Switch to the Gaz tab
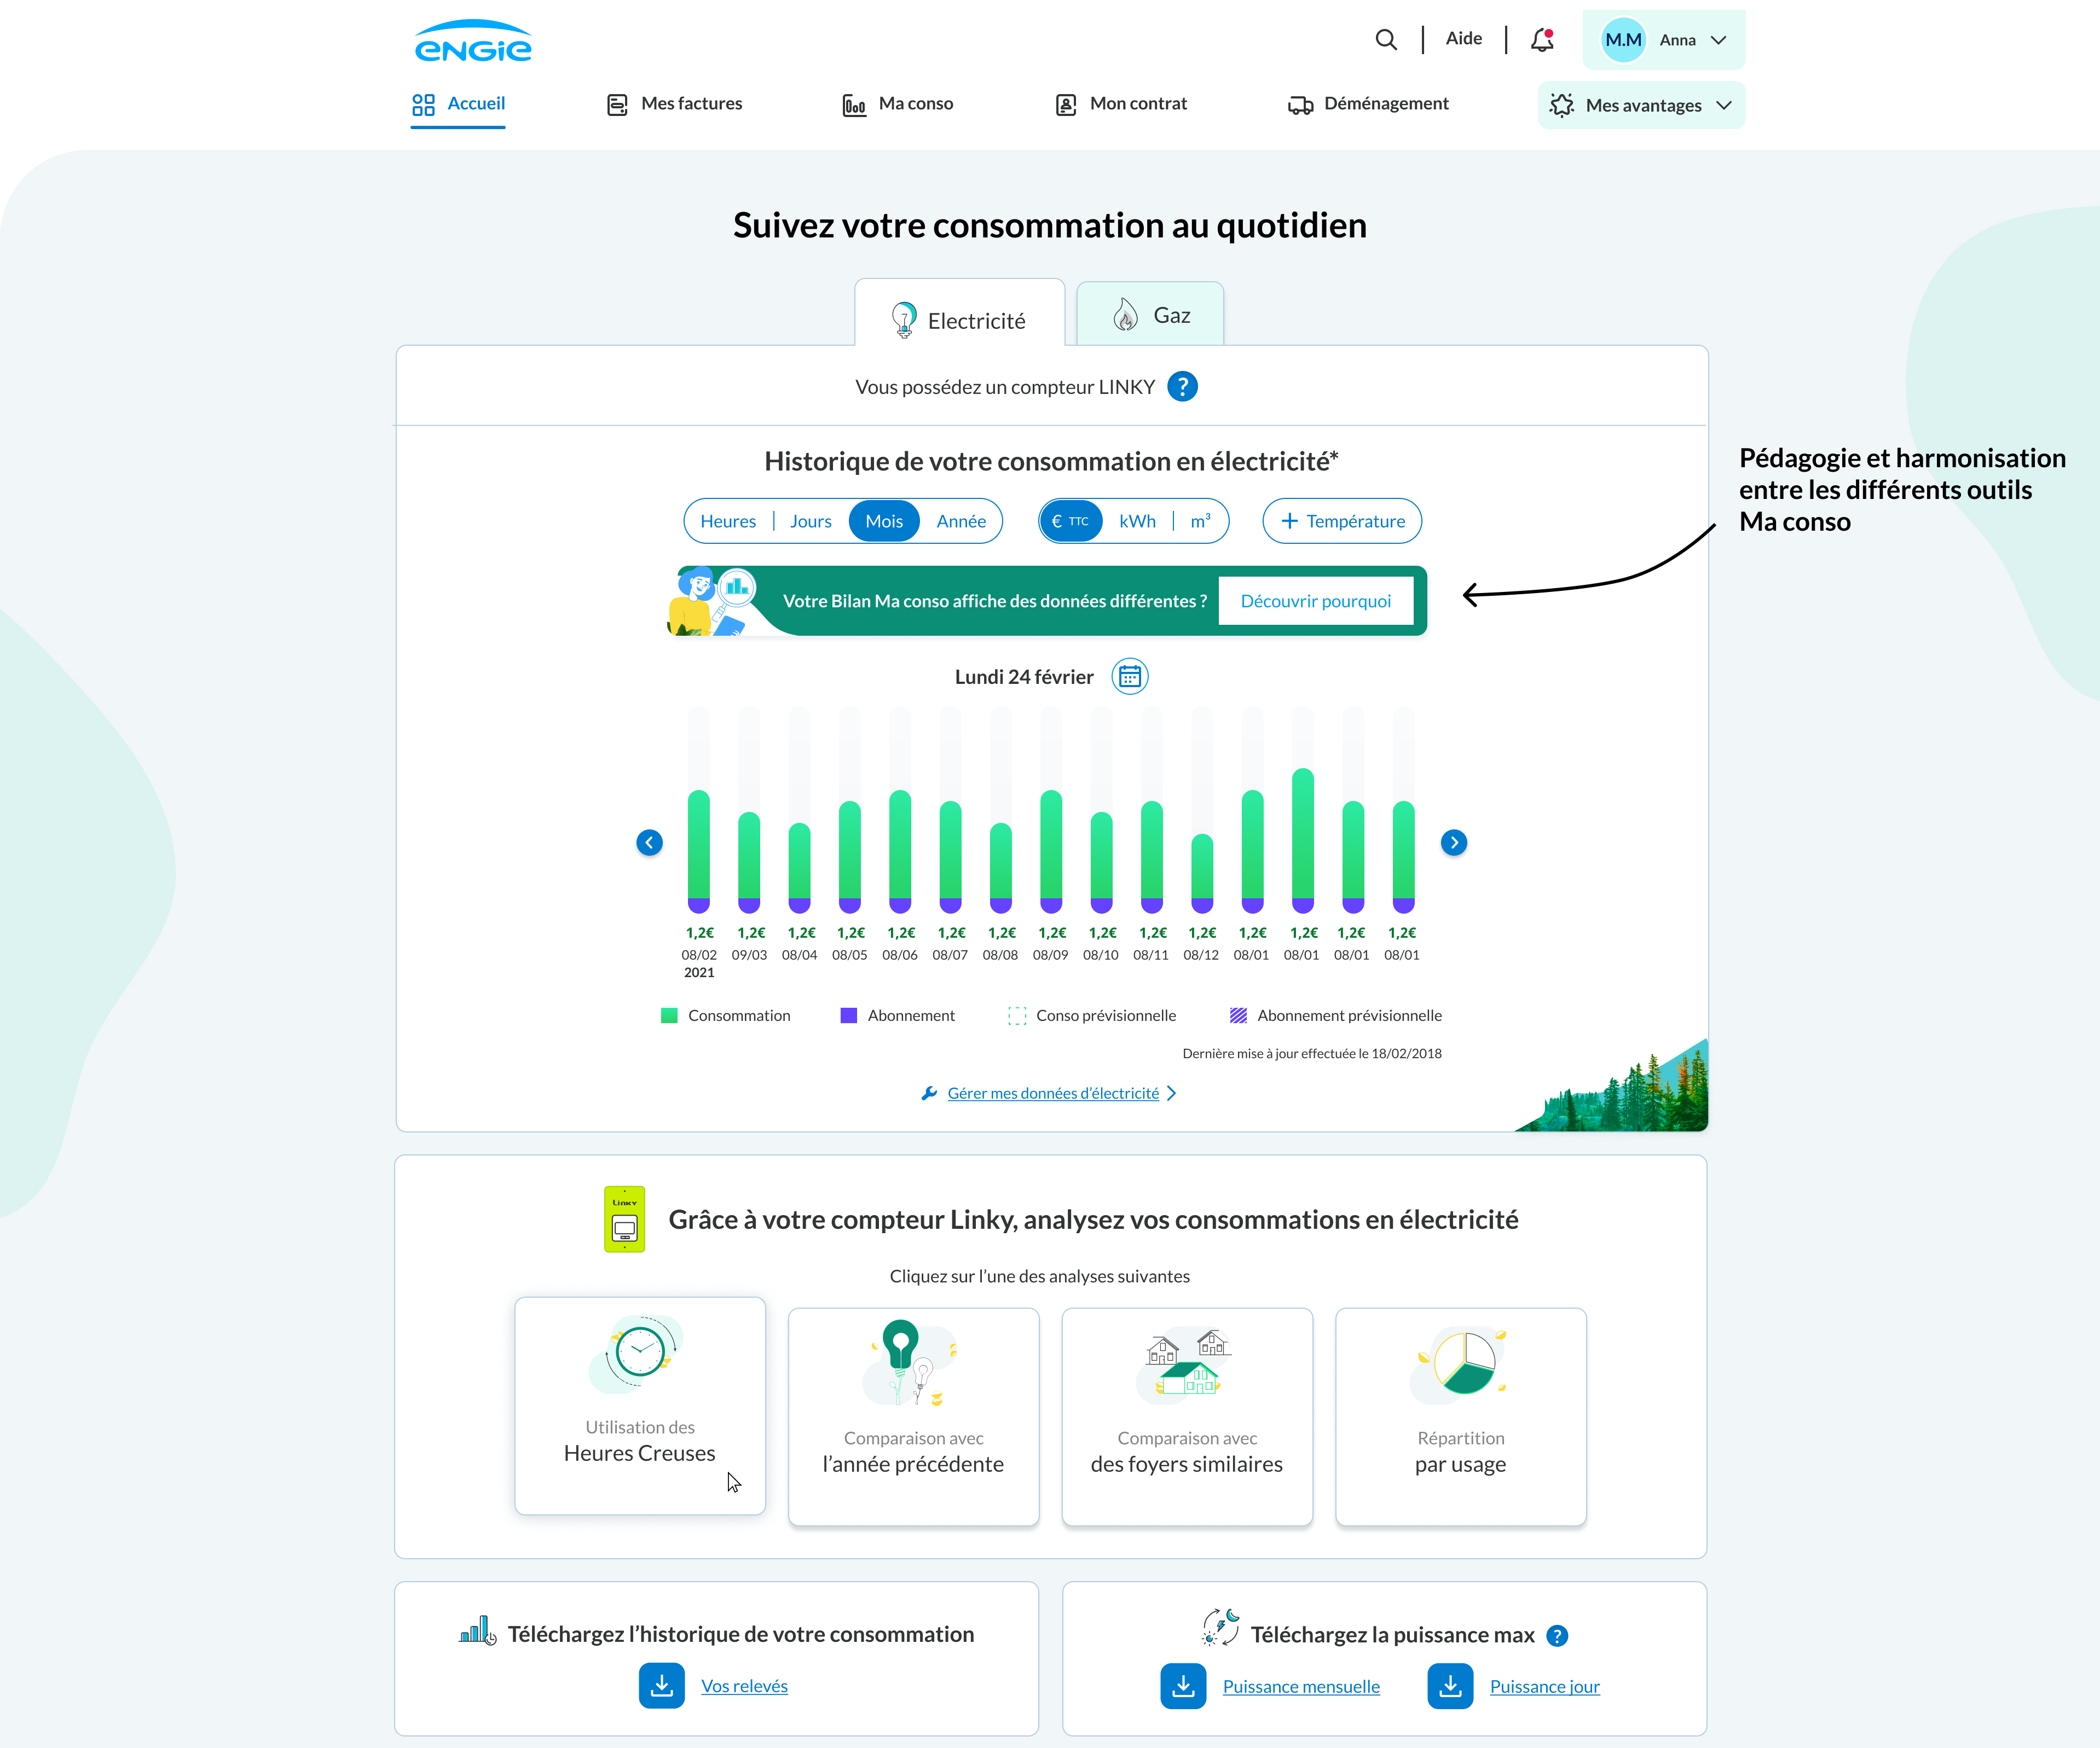The image size is (2100, 1748). [1150, 316]
